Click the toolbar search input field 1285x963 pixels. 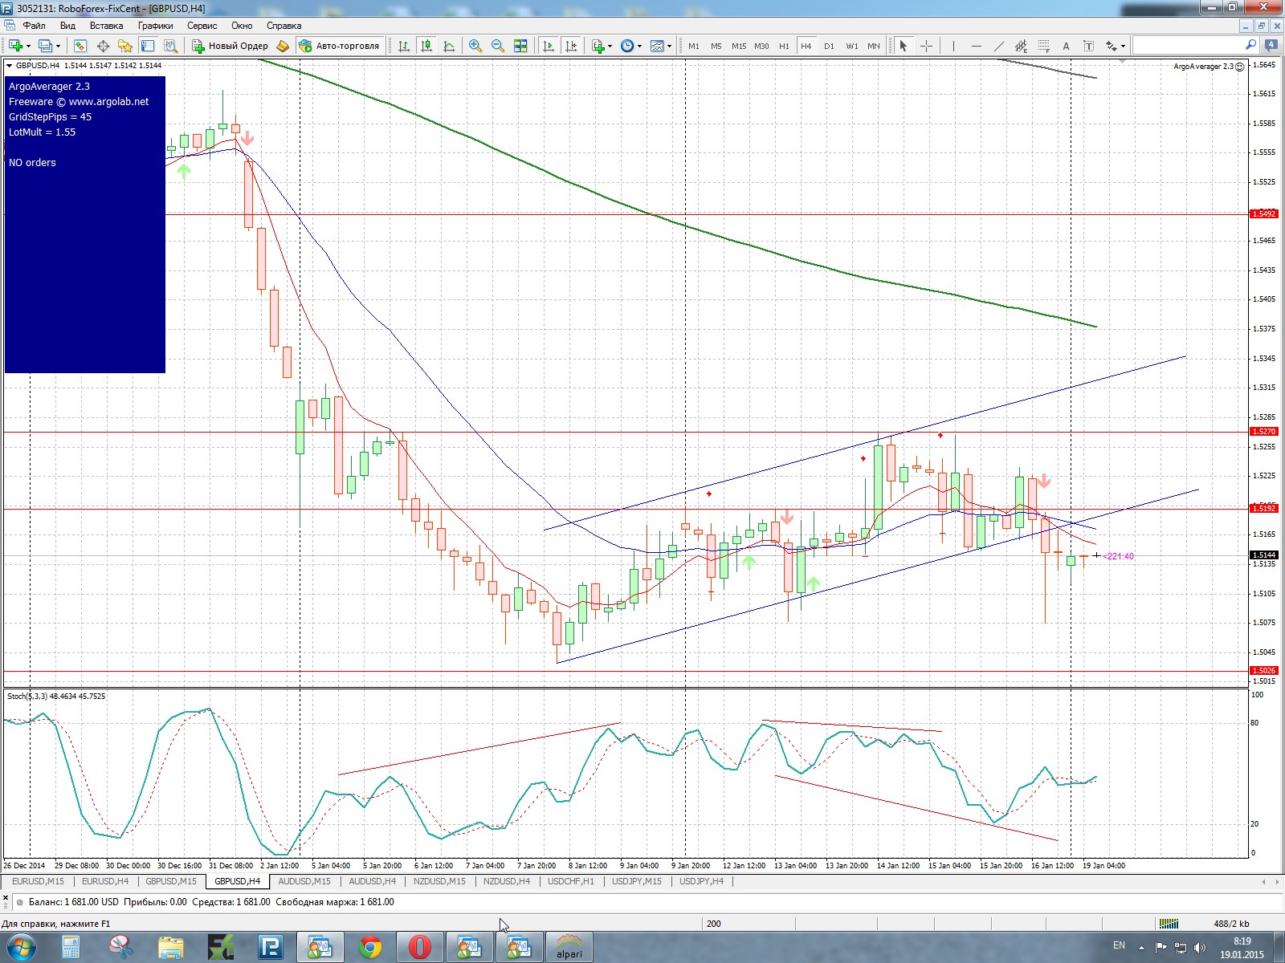[x=1189, y=46]
